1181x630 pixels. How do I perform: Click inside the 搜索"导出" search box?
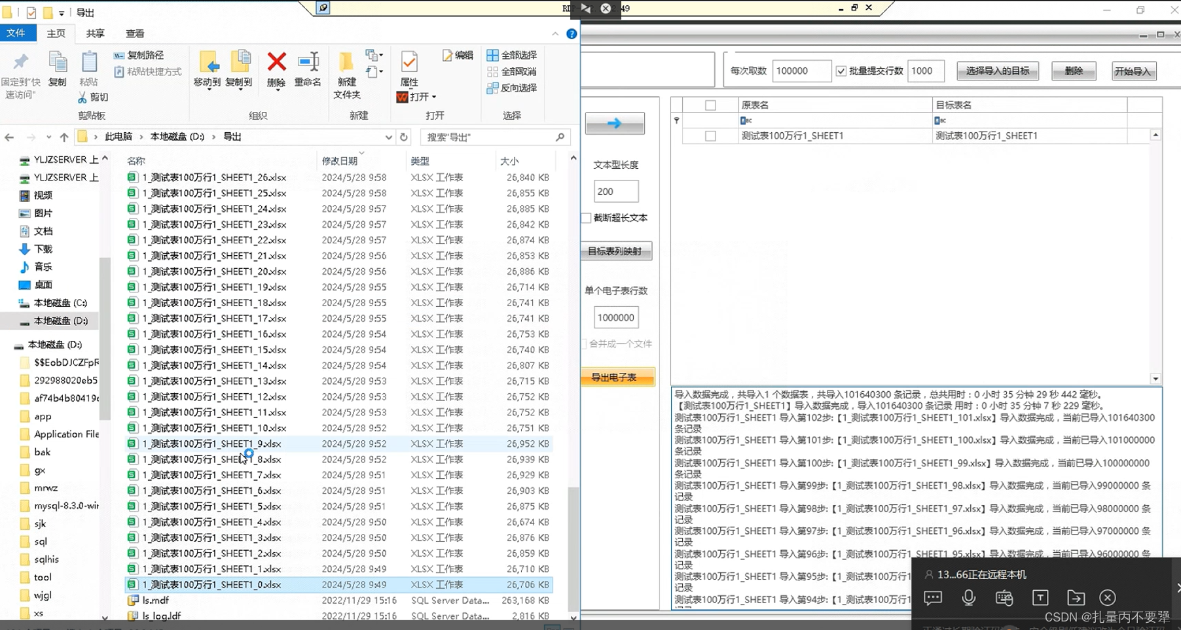pyautogui.click(x=491, y=137)
